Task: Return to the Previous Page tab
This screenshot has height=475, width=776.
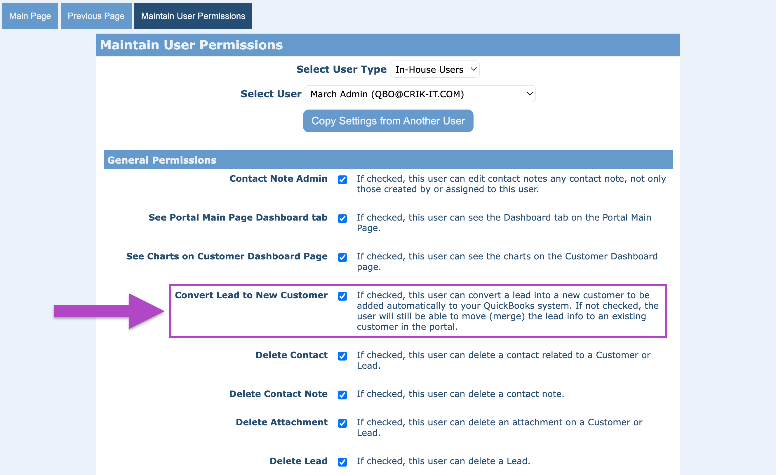Action: tap(96, 16)
